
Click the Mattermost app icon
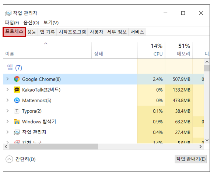click(17, 100)
